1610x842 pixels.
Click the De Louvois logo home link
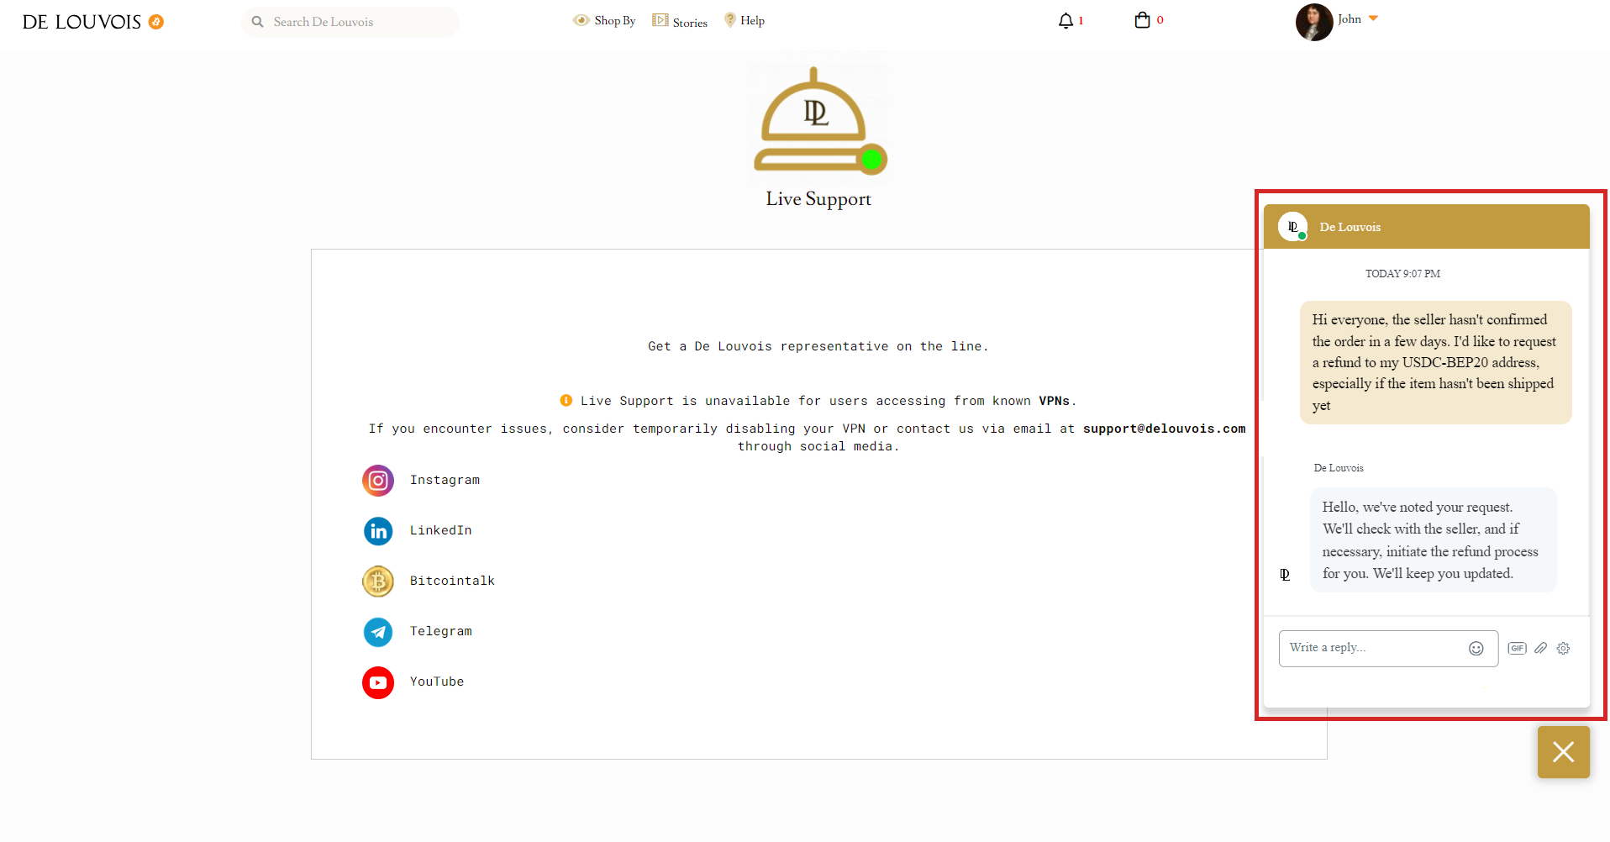82,22
